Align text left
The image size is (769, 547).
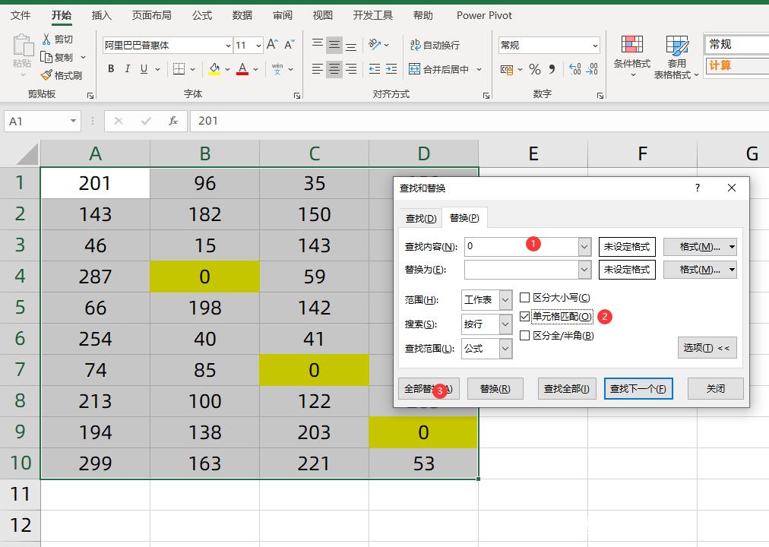(x=318, y=69)
